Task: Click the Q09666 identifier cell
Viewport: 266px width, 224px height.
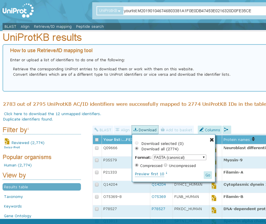Action: pos(110,148)
